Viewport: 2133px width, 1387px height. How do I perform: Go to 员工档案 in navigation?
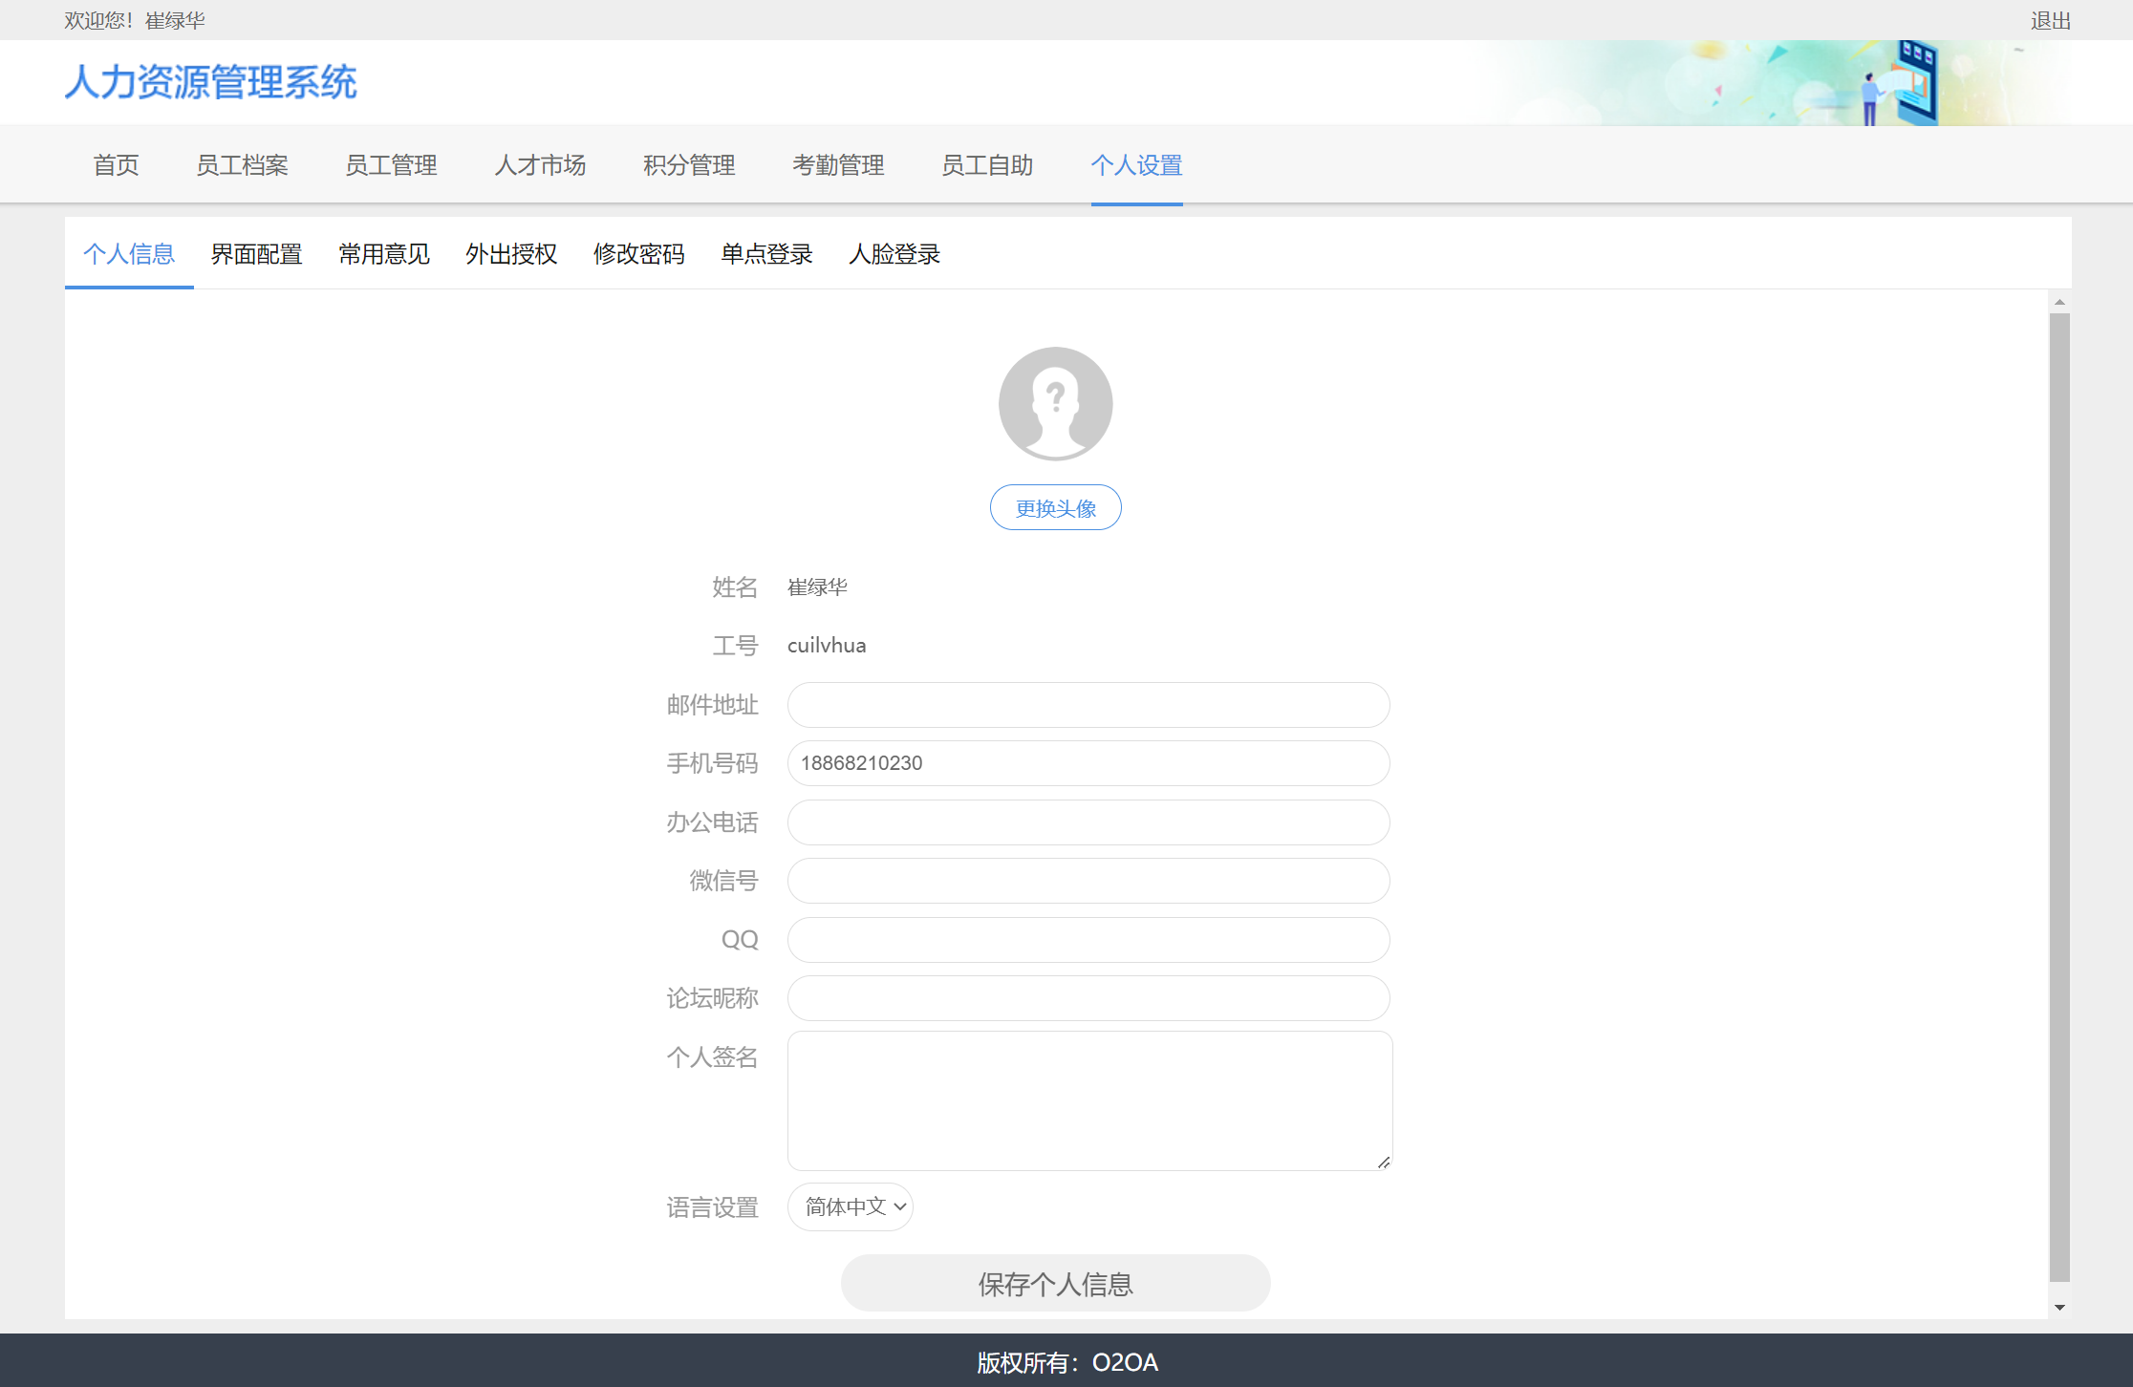coord(242,165)
